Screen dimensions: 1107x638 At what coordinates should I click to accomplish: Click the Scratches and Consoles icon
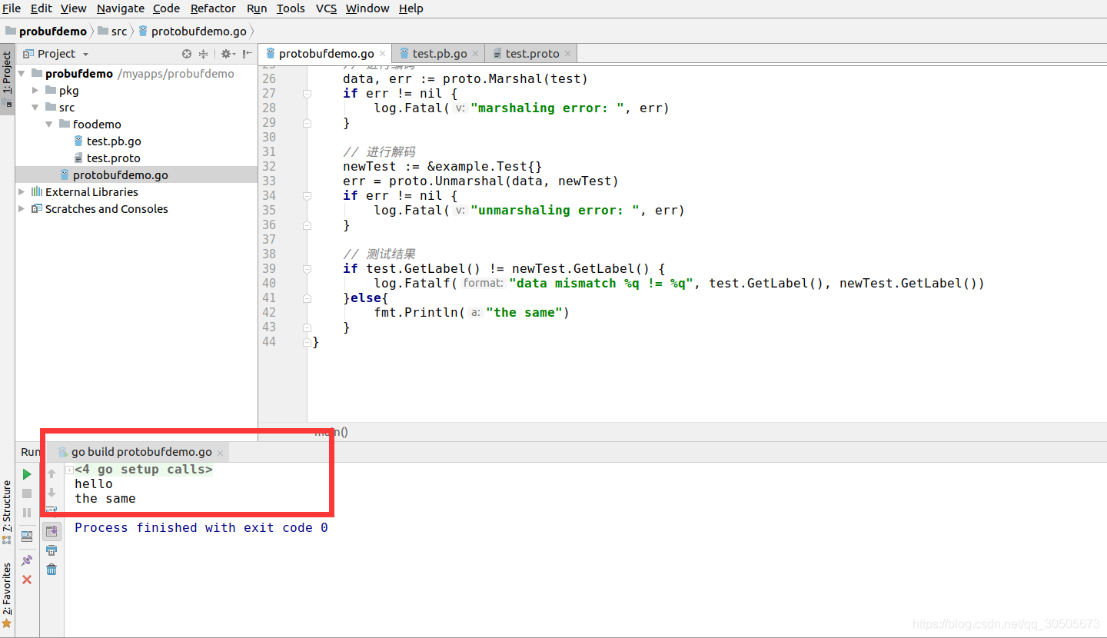37,209
